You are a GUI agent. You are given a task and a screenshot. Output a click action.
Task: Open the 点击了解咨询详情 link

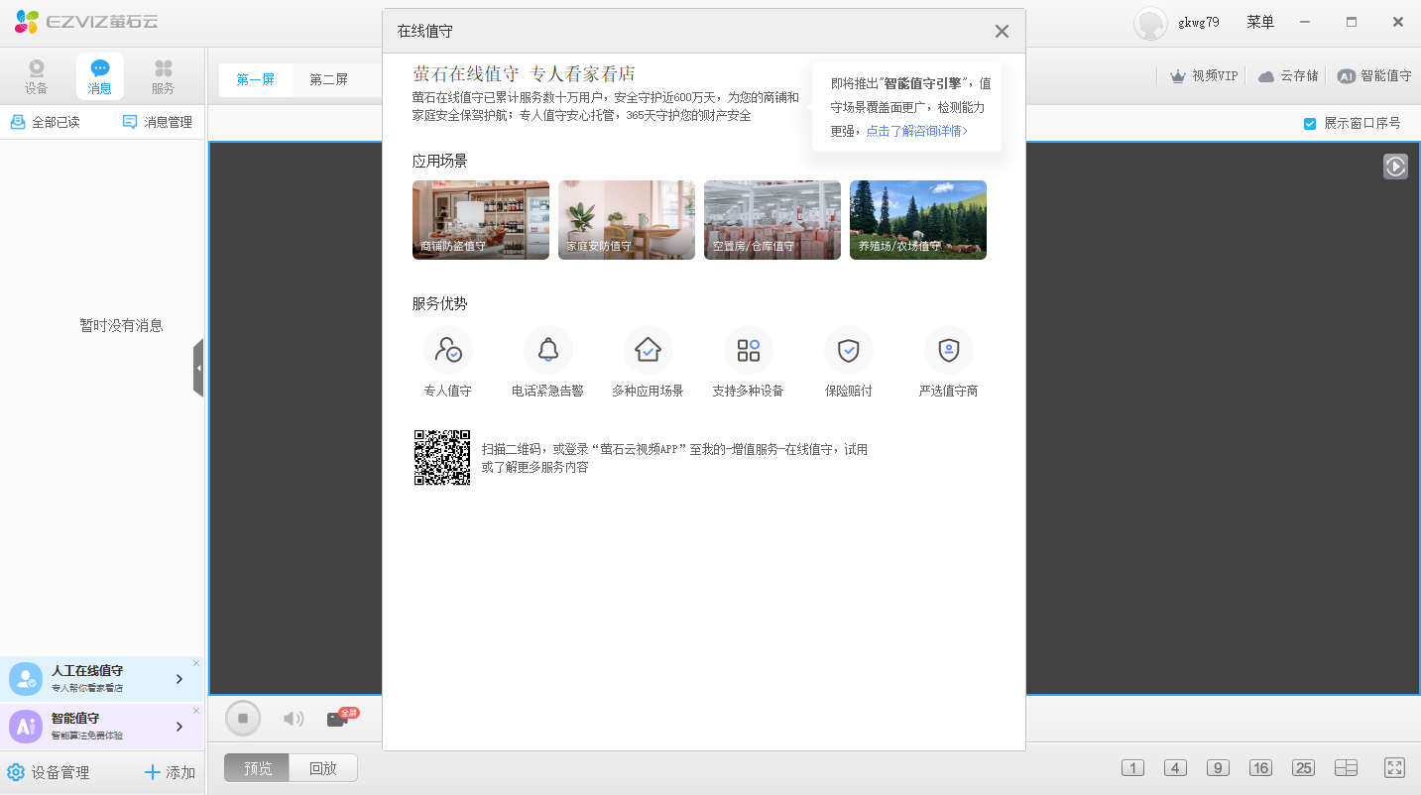pyautogui.click(x=916, y=131)
